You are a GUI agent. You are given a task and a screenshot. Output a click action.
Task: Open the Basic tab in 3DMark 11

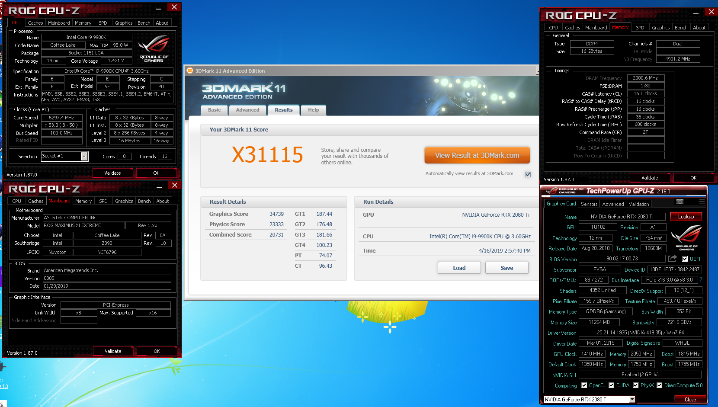click(x=214, y=110)
